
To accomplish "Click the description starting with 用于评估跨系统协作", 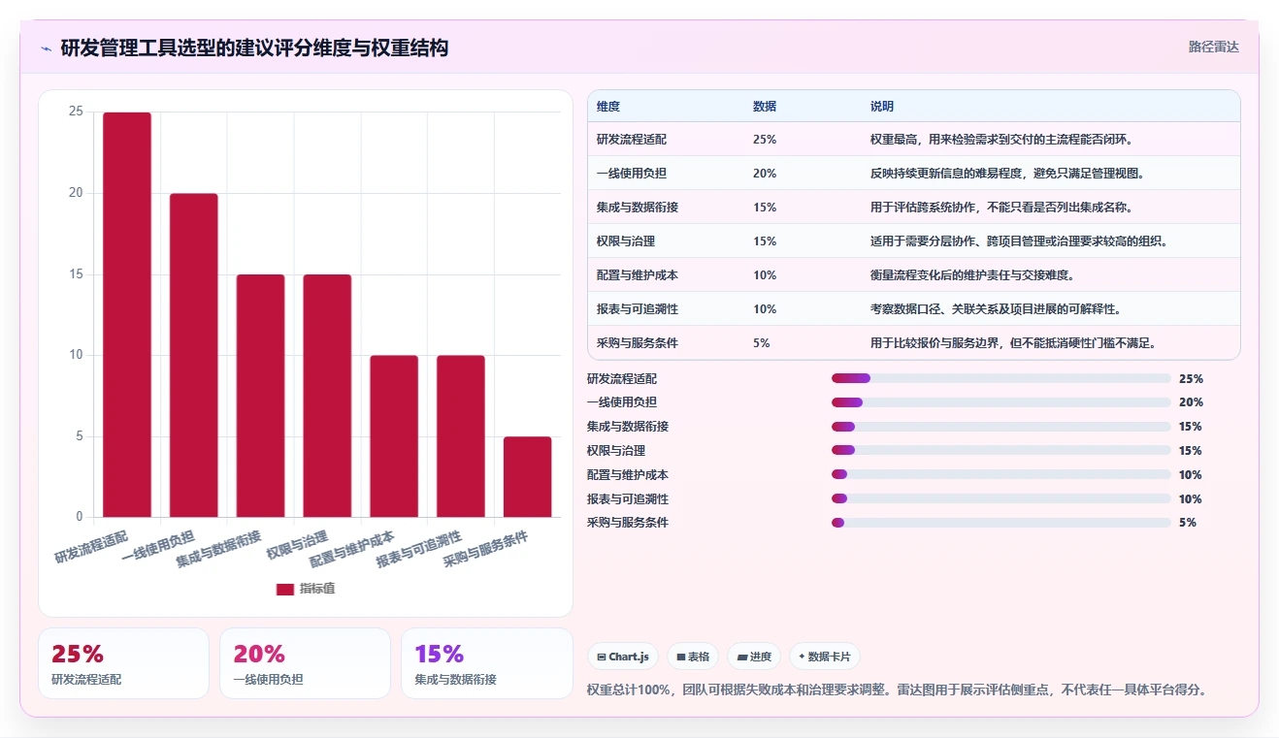I will click(1001, 208).
